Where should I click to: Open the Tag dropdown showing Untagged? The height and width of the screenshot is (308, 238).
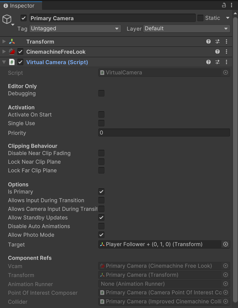pyautogui.click(x=75, y=29)
